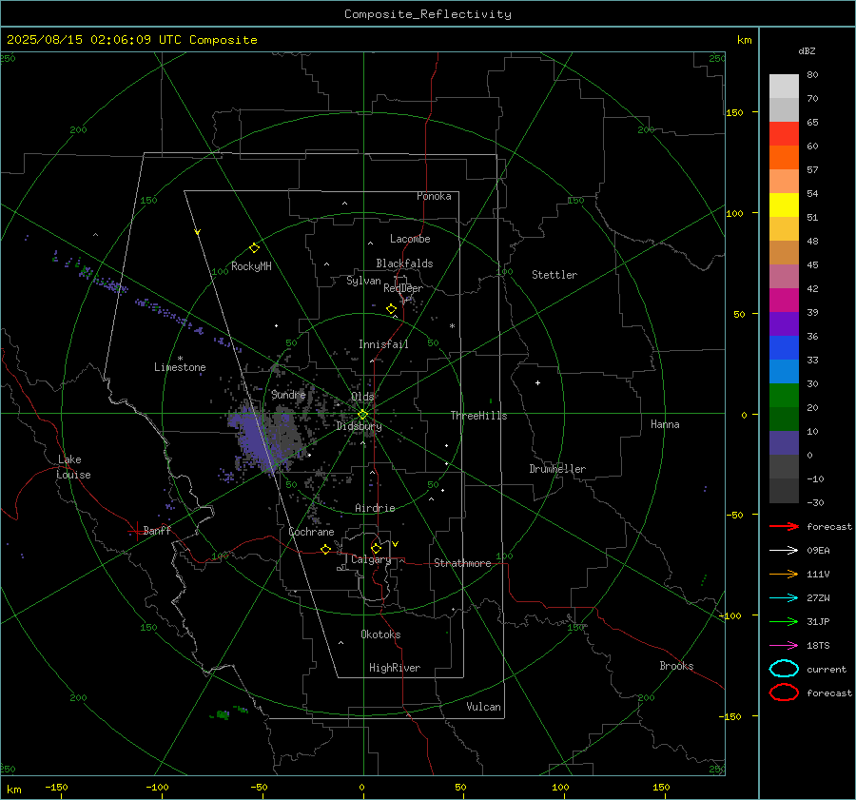The width and height of the screenshot is (856, 800).
Task: Click the red cross marker at Banff
Action: pos(136,531)
